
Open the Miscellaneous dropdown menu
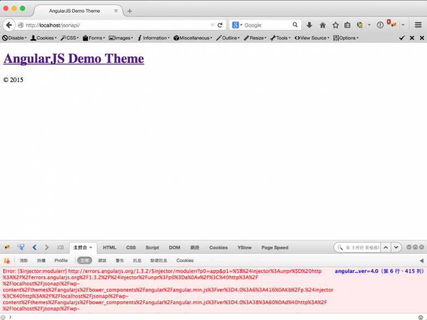click(x=193, y=38)
